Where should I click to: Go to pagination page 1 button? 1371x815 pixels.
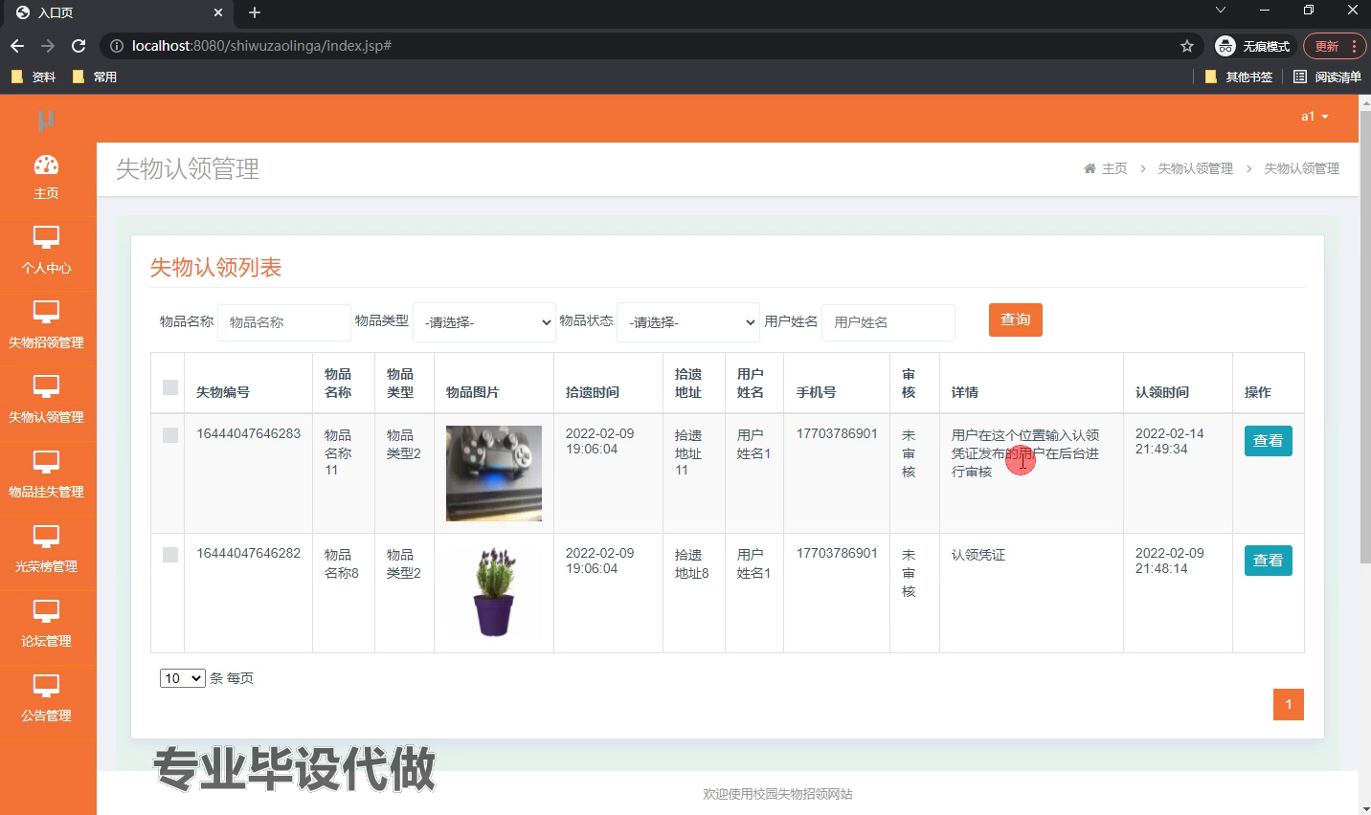pos(1289,704)
